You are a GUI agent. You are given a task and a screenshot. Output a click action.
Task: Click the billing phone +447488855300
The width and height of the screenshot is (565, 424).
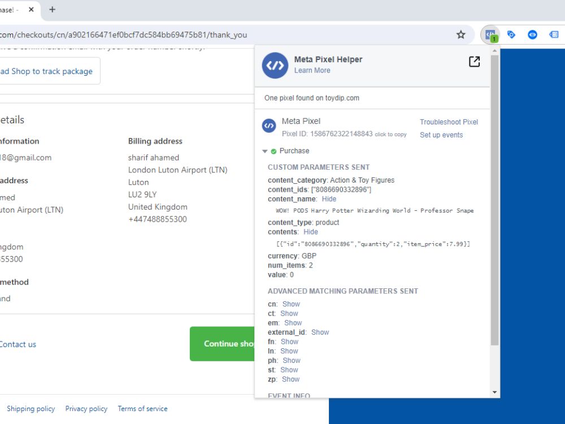(158, 219)
